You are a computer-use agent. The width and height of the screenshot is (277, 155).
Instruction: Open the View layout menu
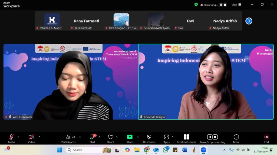[x=236, y=5]
